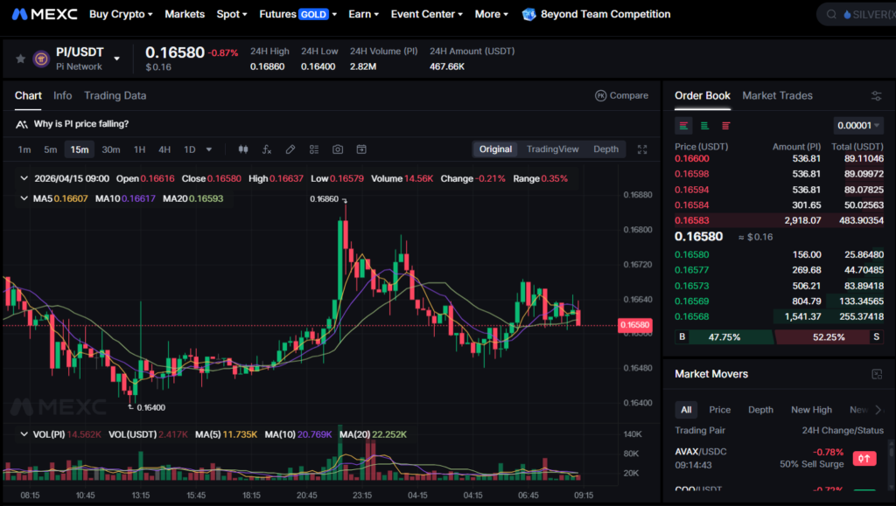Select the pencil drawing tool icon
This screenshot has width=896, height=506.
tap(290, 149)
